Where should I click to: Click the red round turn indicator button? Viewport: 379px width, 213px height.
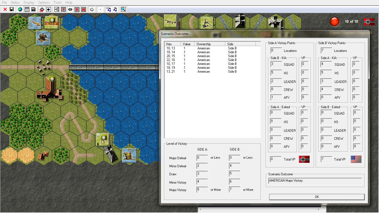click(334, 22)
